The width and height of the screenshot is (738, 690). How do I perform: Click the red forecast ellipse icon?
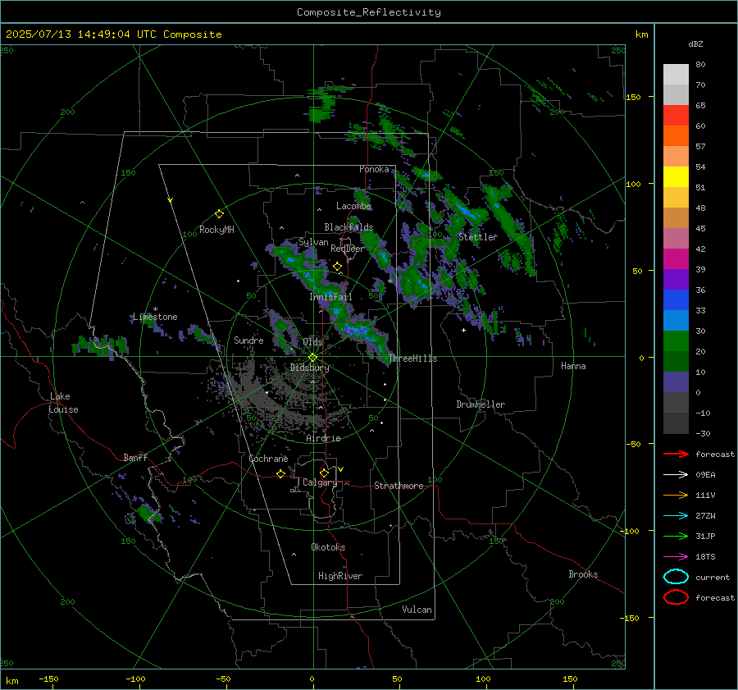[676, 597]
